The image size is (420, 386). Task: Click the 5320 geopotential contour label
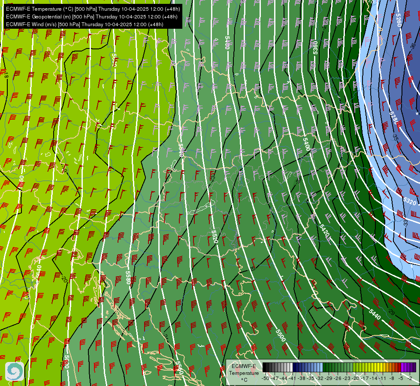(x=410, y=201)
